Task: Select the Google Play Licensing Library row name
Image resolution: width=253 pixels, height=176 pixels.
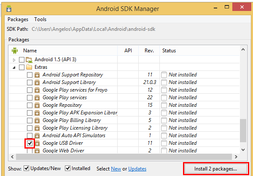Action: pyautogui.click(x=75, y=128)
